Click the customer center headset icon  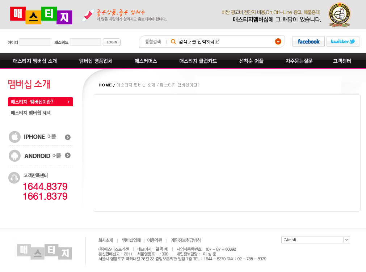14,178
